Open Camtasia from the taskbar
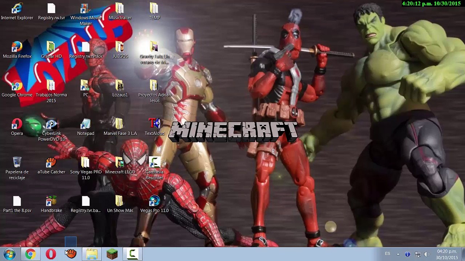The width and height of the screenshot is (465, 261). [133, 254]
